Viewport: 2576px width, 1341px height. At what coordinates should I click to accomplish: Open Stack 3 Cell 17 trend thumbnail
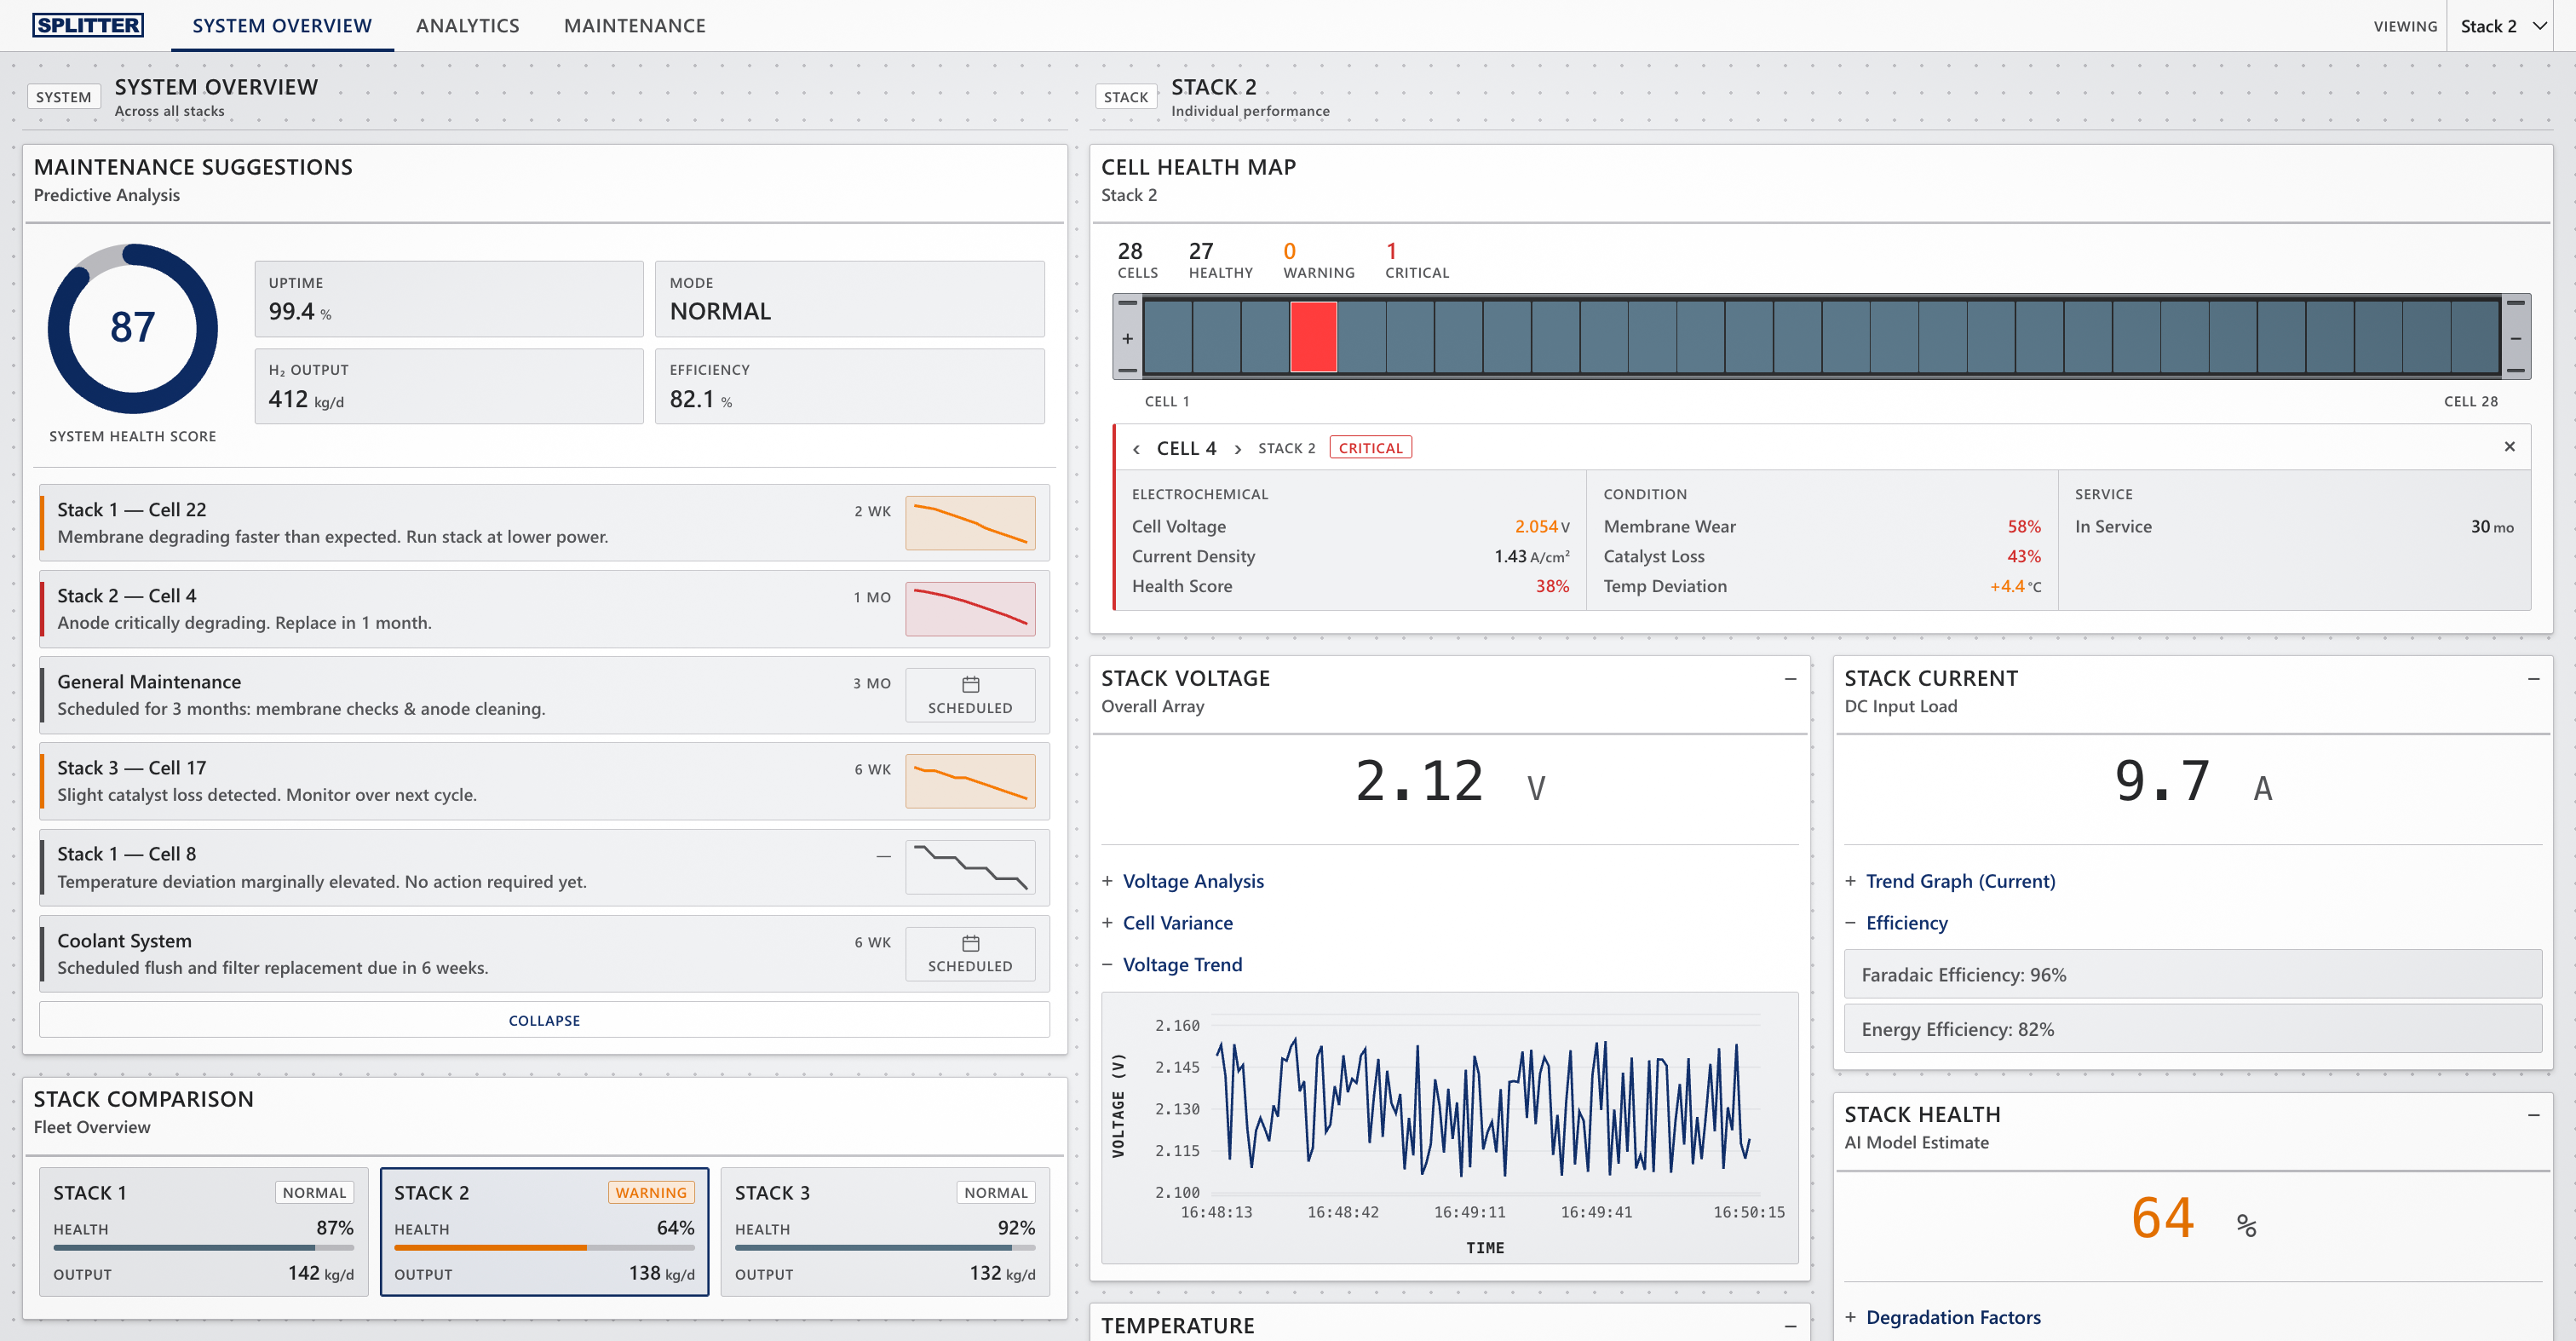point(970,781)
